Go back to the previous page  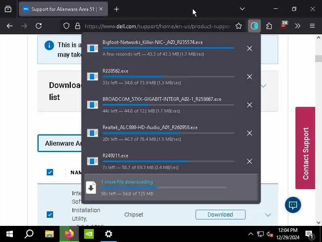(x=10, y=26)
